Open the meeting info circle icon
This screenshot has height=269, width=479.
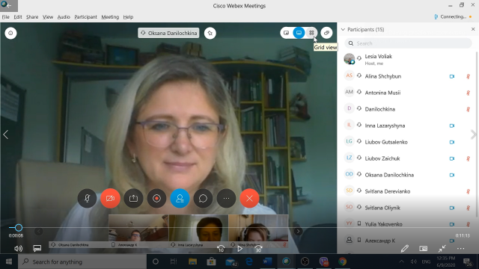[10, 33]
